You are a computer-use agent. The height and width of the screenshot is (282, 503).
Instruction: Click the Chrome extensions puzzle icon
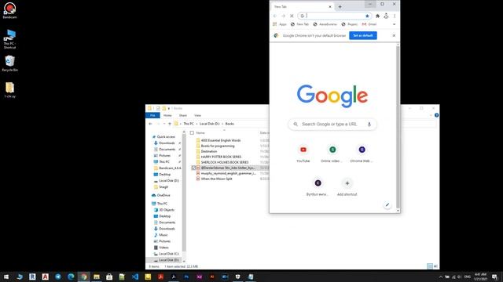coord(377,16)
